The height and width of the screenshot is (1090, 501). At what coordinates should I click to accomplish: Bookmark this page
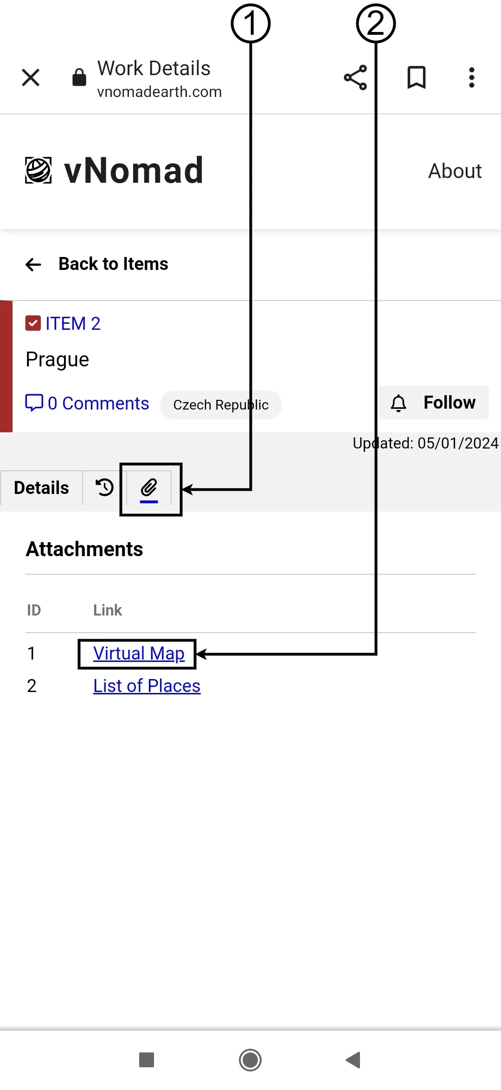click(x=416, y=77)
